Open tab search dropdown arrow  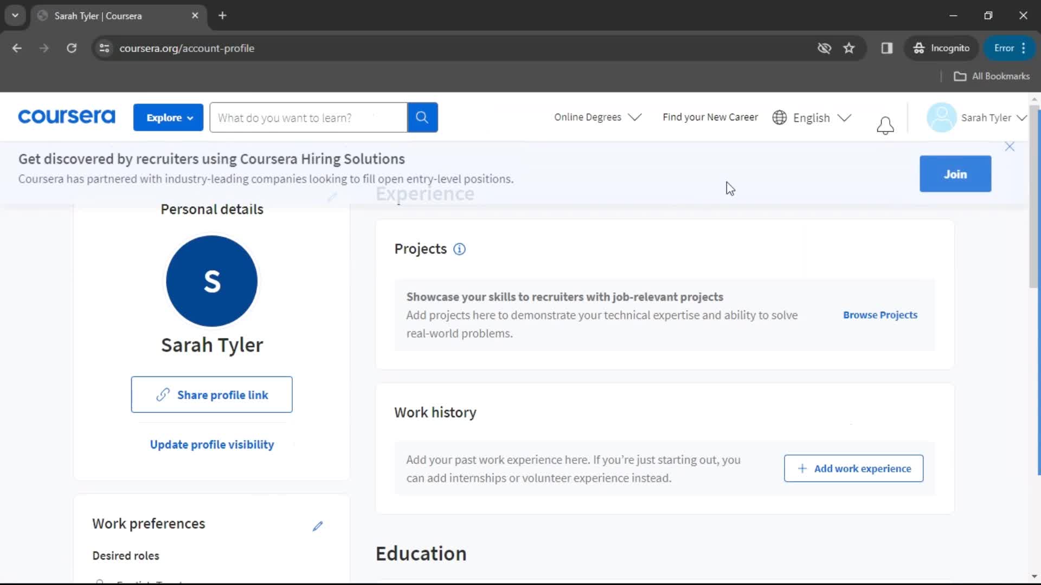coord(15,16)
